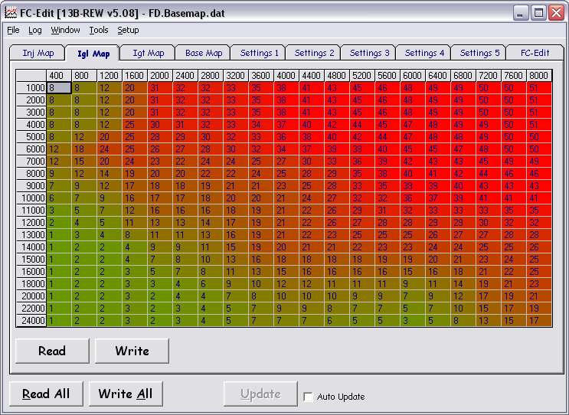Maximize the FC-Edit window
569x415 pixels.
[x=538, y=12]
